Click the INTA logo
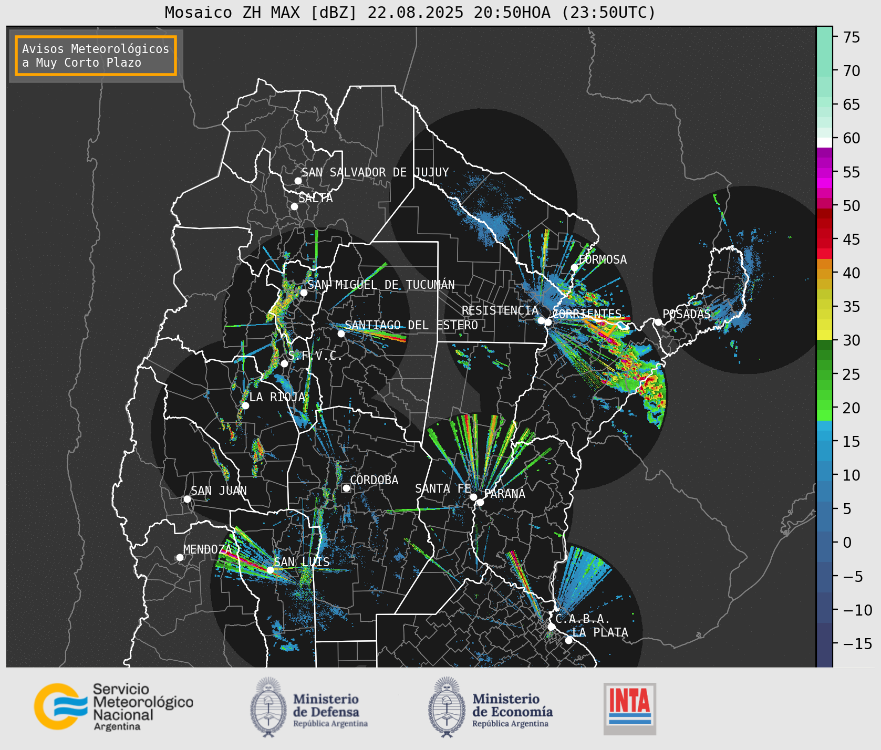Image resolution: width=881 pixels, height=750 pixels. click(629, 709)
